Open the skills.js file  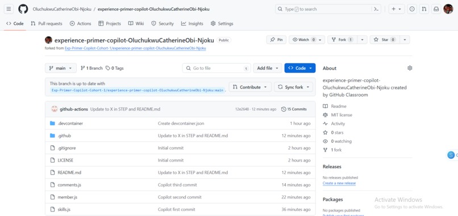[64, 209]
